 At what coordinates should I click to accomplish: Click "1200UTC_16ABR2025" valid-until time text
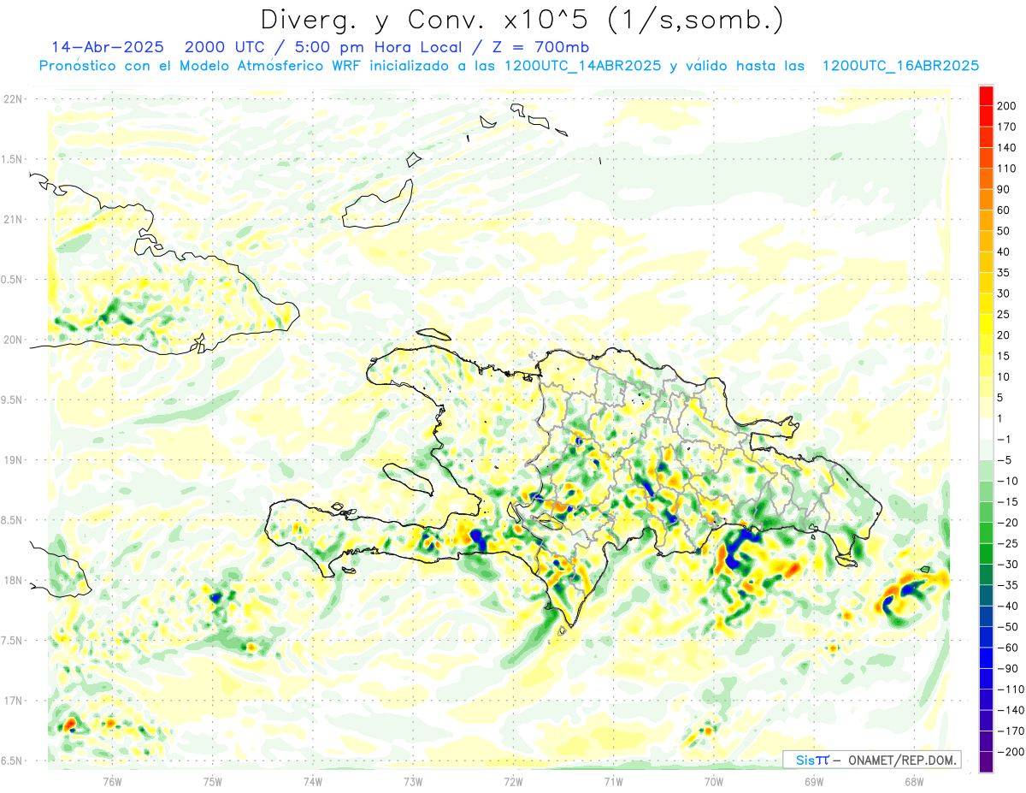pyautogui.click(x=900, y=66)
